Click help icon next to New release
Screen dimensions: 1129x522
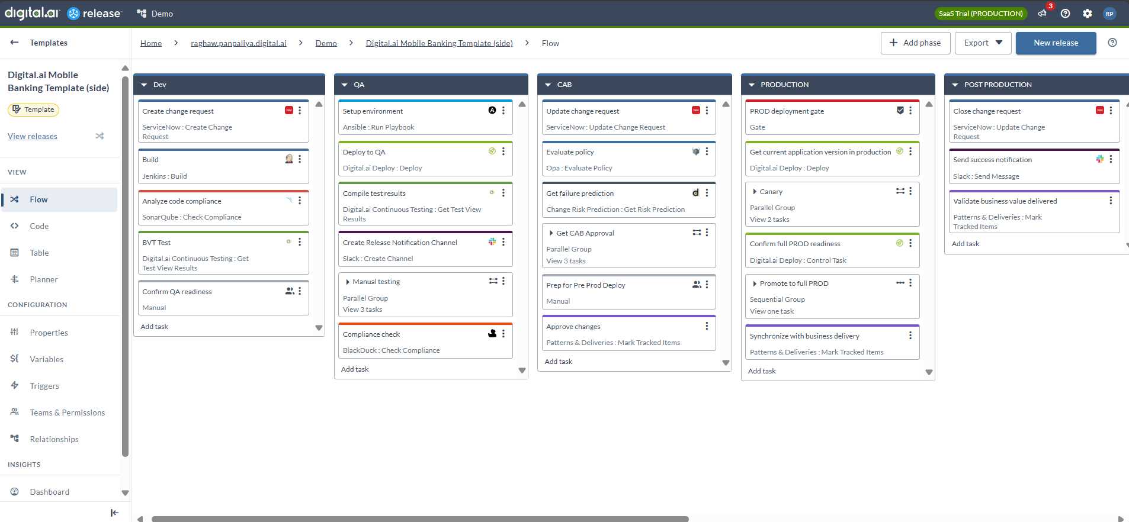[x=1112, y=43]
